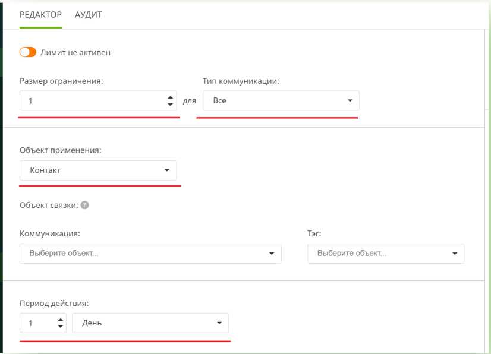Increase 'Размер ограничения' with up arrow
Image resolution: width=491 pixels, height=354 pixels.
[x=171, y=97]
